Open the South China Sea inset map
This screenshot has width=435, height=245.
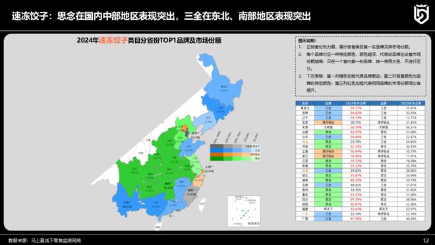point(244,211)
